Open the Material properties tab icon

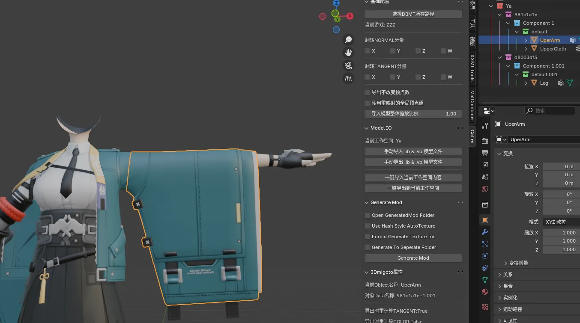[x=485, y=292]
